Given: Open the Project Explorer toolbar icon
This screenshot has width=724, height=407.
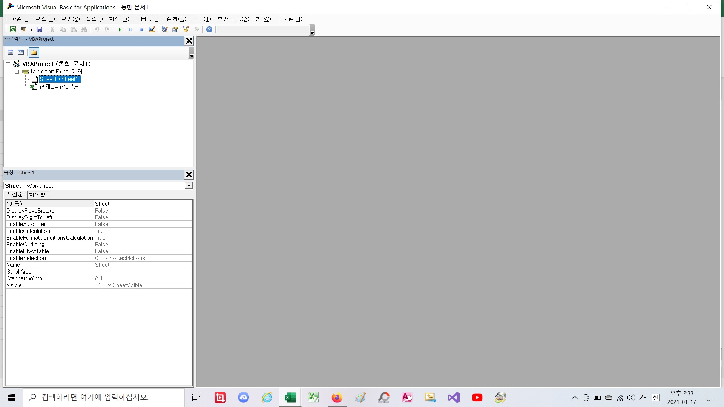Looking at the screenshot, I should (165, 29).
